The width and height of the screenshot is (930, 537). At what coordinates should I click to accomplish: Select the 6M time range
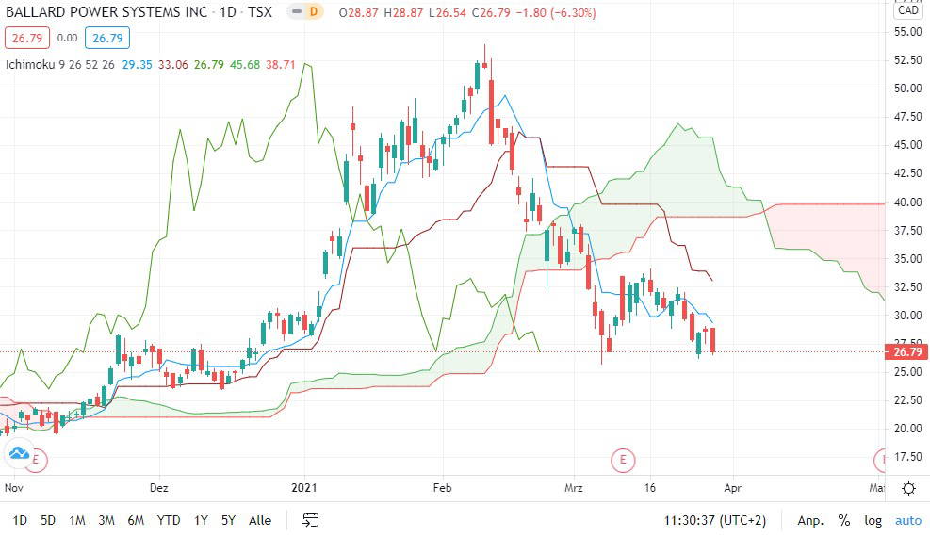[x=136, y=520]
